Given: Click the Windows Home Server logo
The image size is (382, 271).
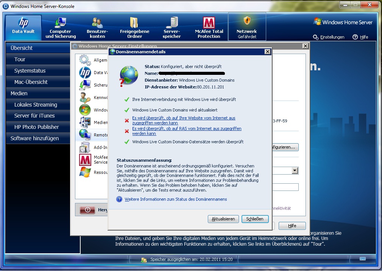Looking at the screenshot, I should click(343, 22).
